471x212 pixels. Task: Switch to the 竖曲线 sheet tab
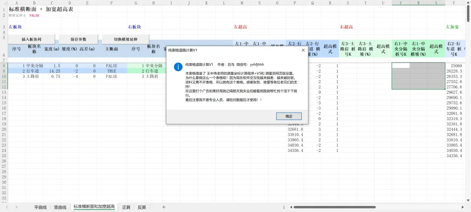click(x=60, y=207)
